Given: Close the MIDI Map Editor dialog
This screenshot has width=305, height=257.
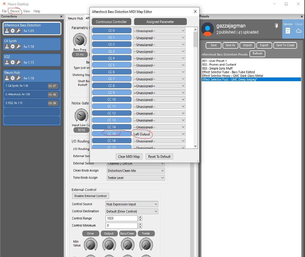Looking at the screenshot, I should click(195, 11).
